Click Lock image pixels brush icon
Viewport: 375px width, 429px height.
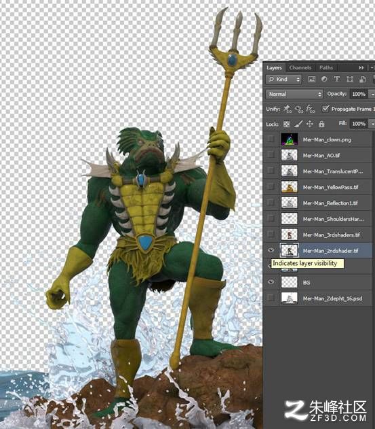(x=298, y=124)
